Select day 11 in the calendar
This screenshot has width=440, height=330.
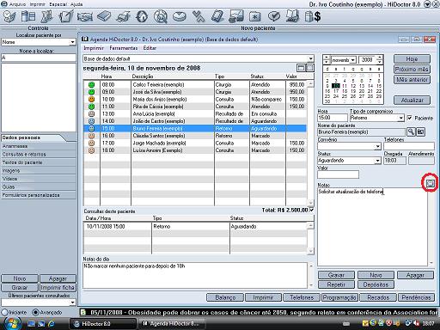point(345,86)
